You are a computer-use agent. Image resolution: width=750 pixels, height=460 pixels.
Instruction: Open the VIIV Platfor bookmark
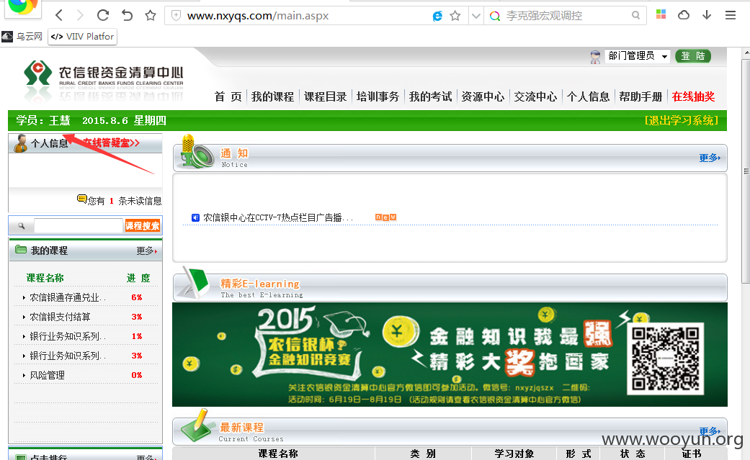(82, 36)
